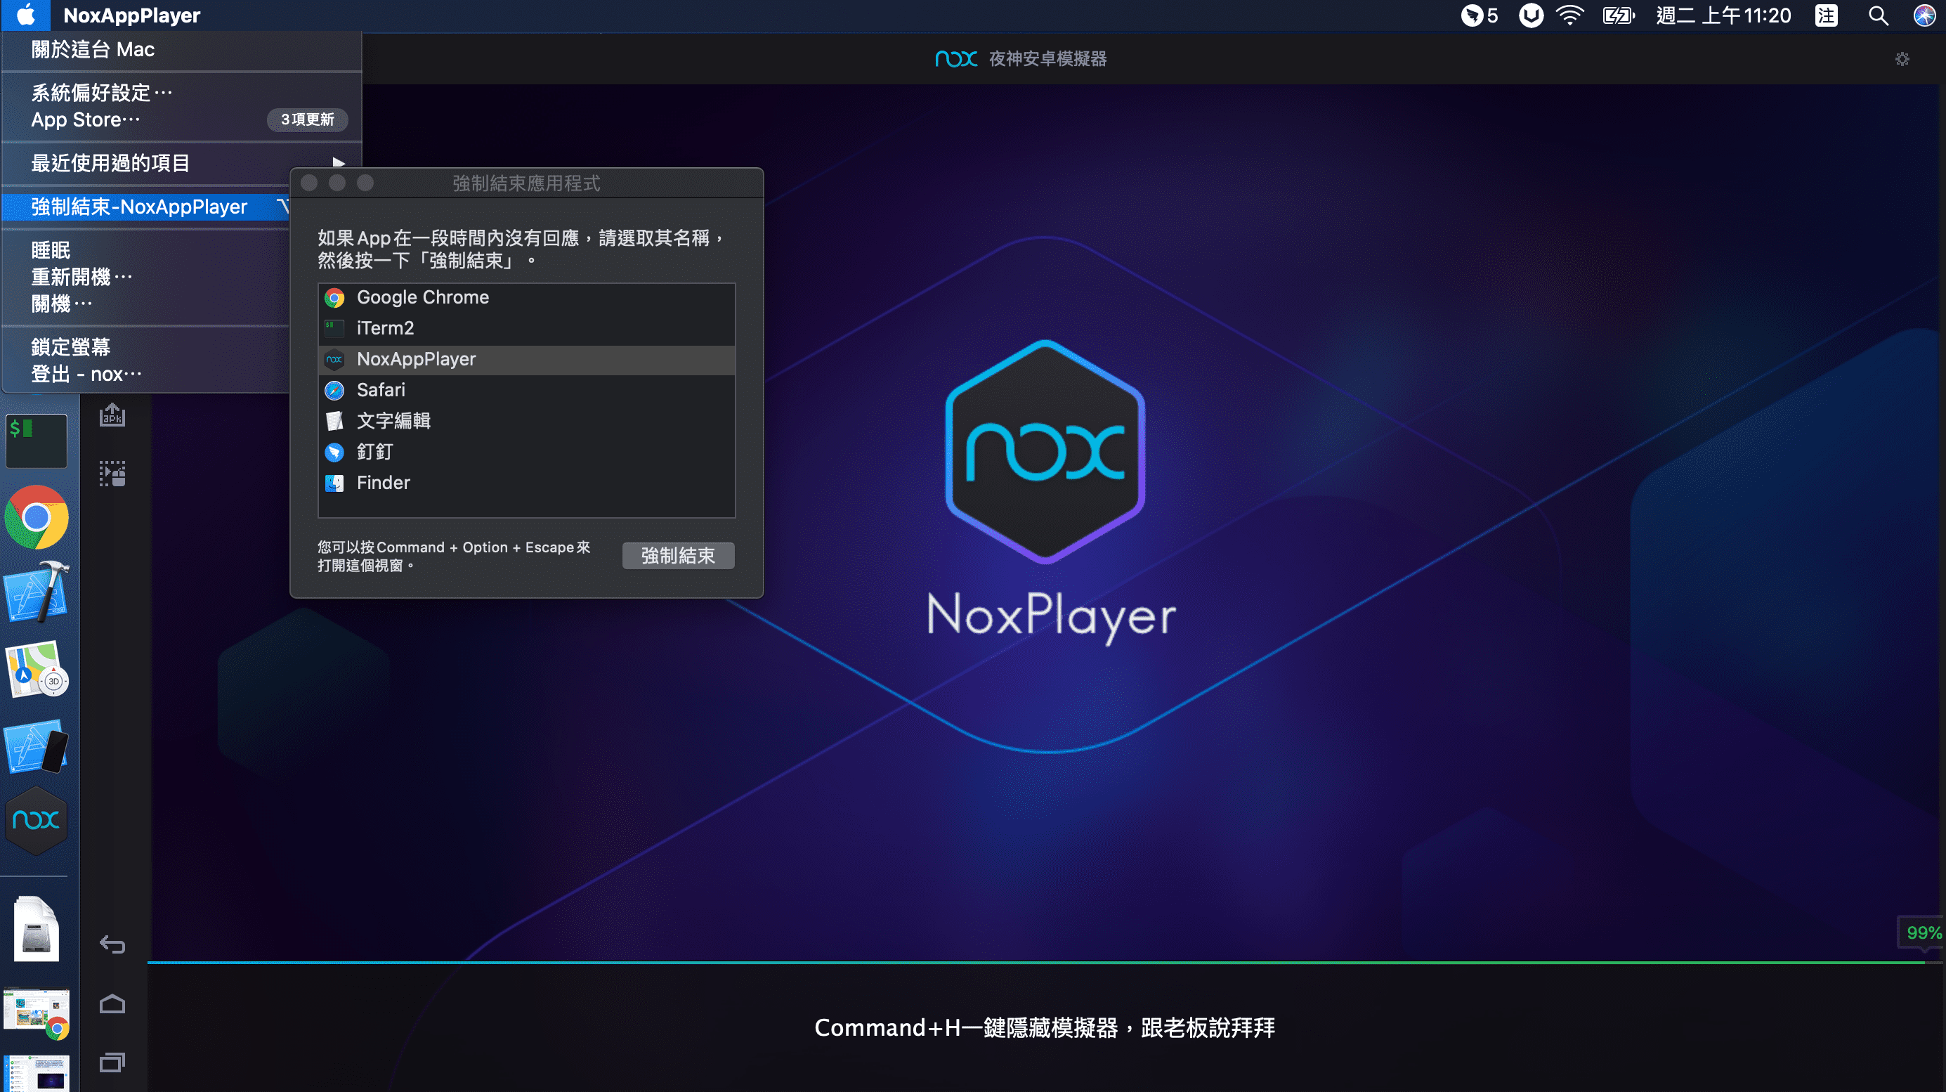
Task: Open Nox hexagon icon in Dock
Action: (x=37, y=821)
